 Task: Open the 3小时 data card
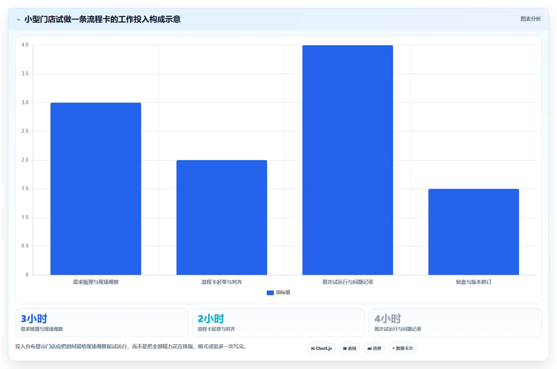tap(102, 323)
